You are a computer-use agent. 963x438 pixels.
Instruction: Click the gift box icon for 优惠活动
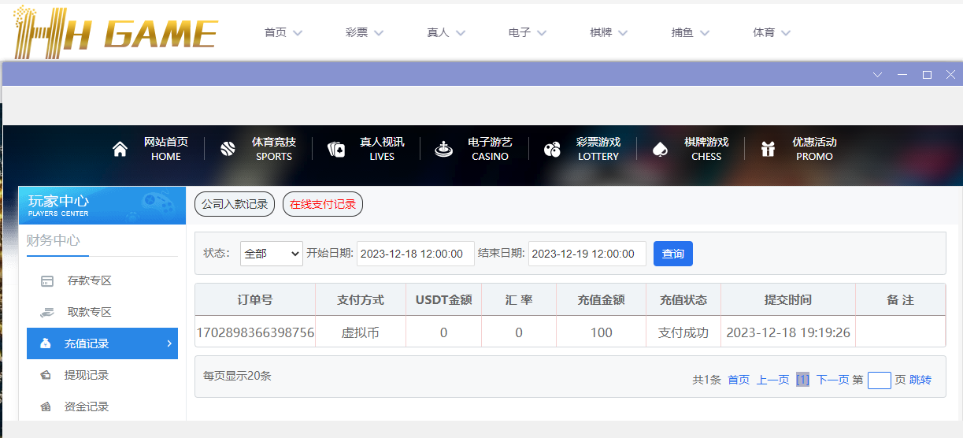point(768,149)
